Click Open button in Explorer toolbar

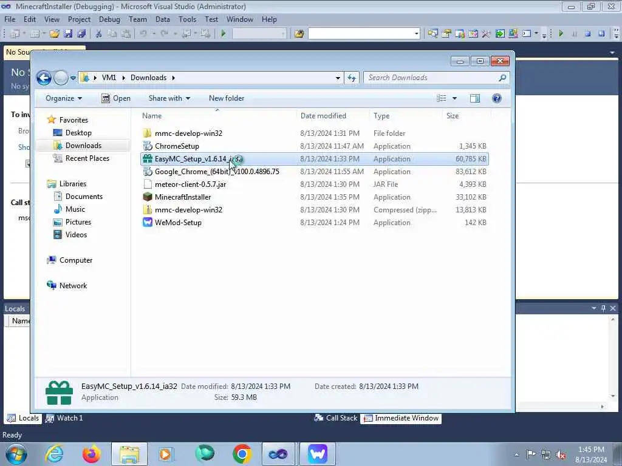(x=116, y=98)
